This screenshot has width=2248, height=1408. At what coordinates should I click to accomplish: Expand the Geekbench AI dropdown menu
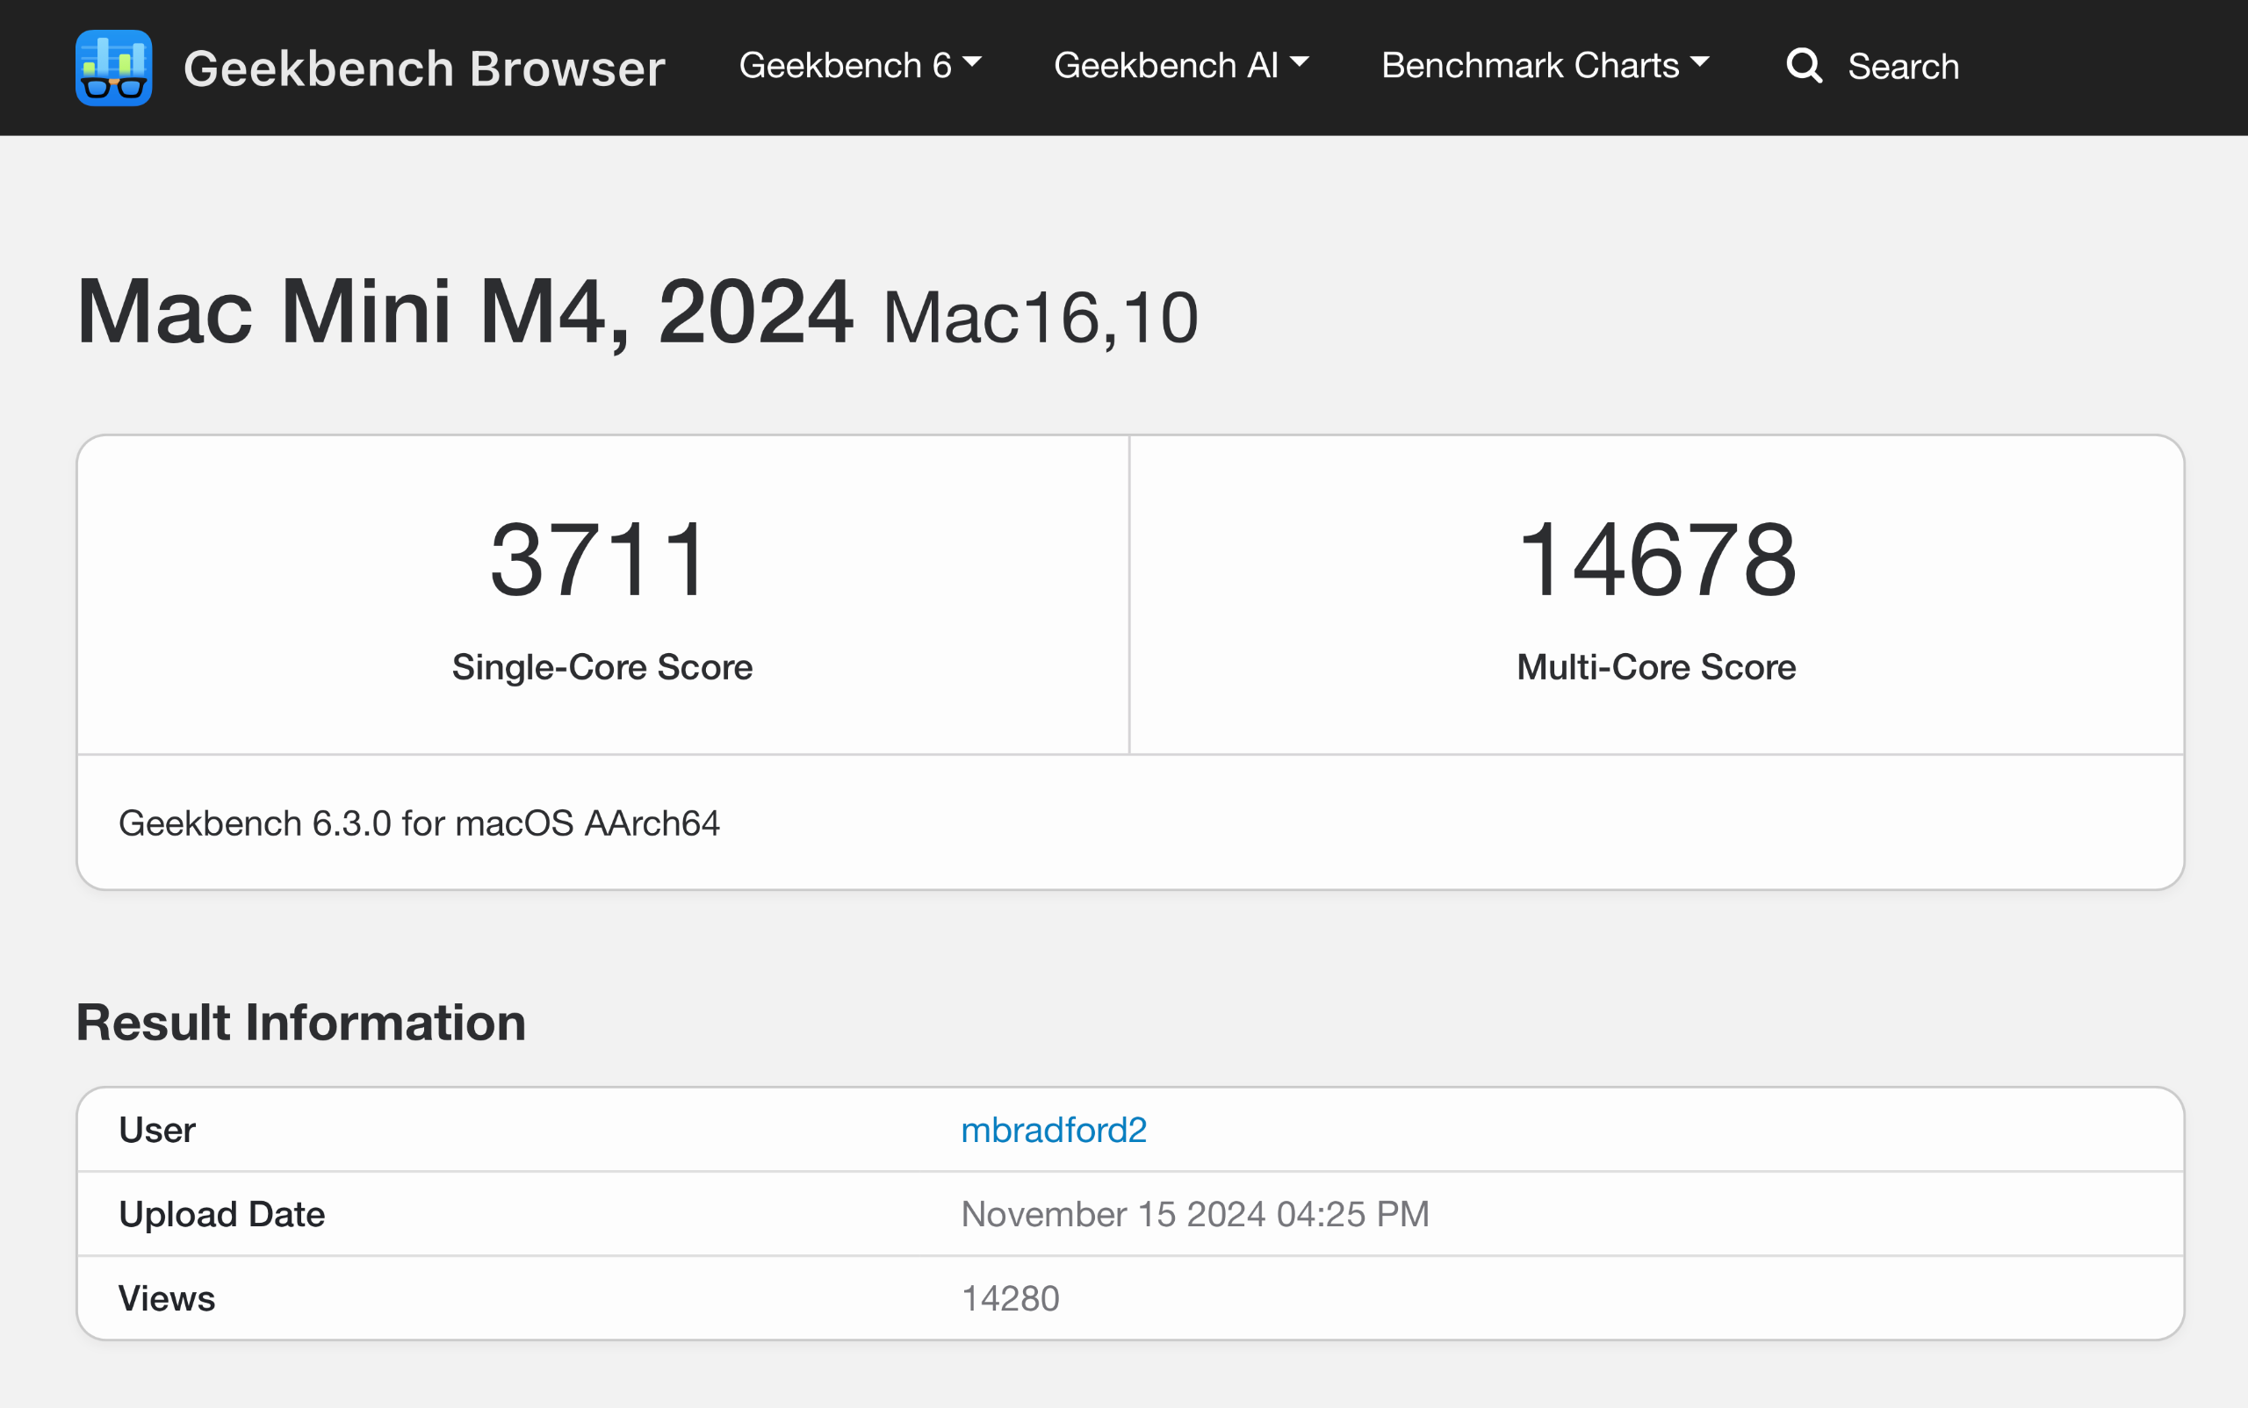coord(1181,65)
